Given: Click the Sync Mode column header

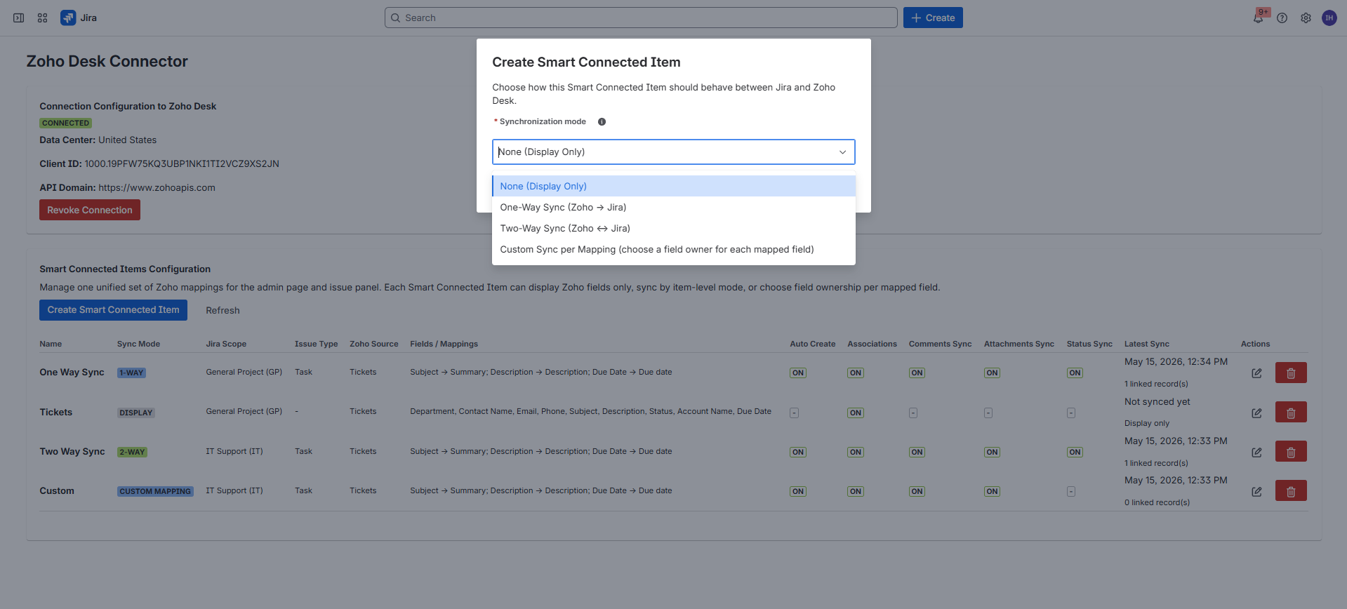Looking at the screenshot, I should 138,344.
